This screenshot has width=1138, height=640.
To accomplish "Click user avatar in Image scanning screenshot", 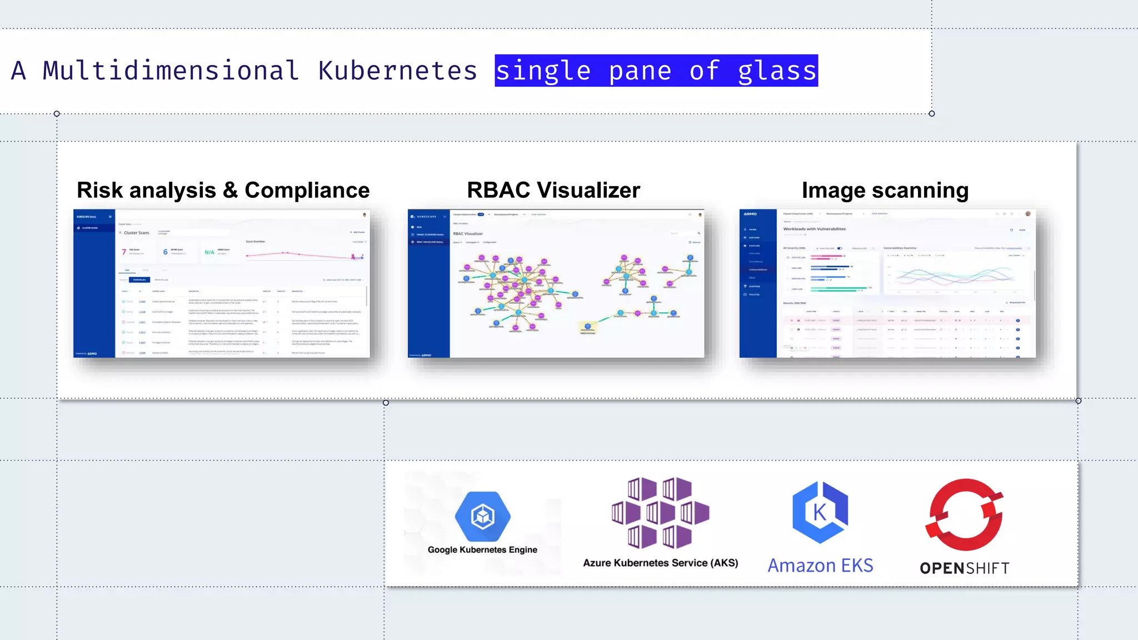I will click(x=1028, y=214).
